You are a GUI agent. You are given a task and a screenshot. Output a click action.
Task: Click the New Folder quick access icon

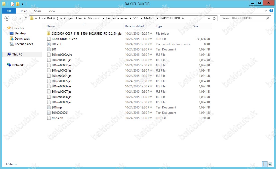point(18,4)
